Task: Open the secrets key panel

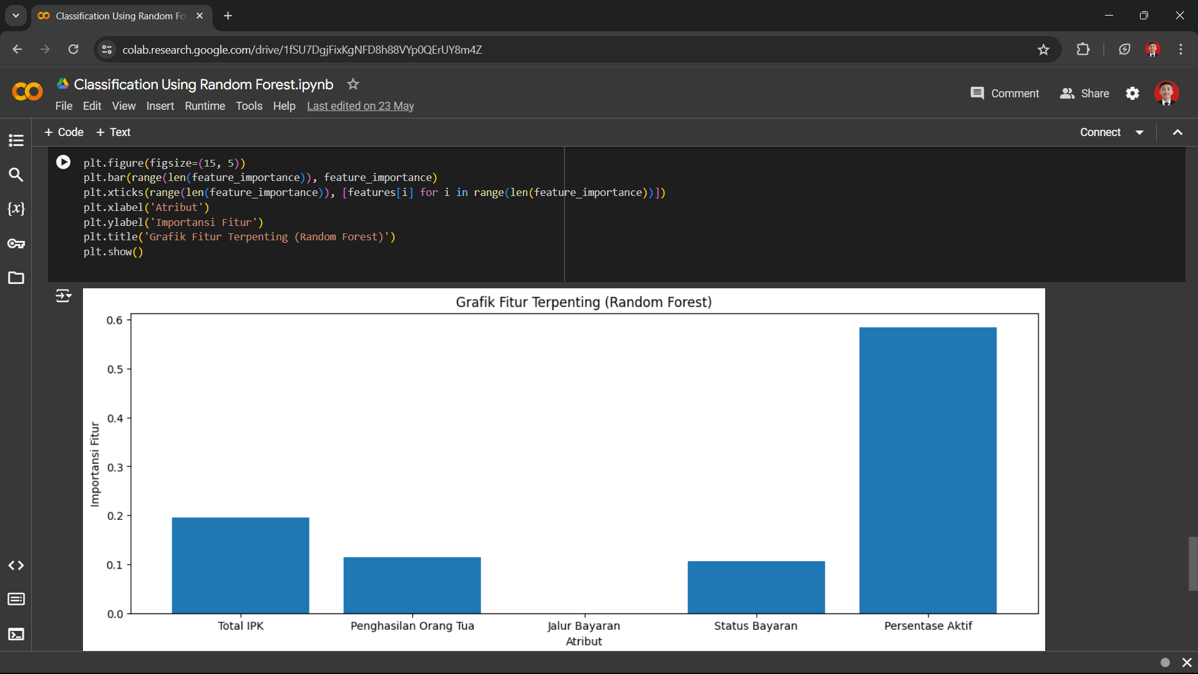Action: tap(16, 243)
